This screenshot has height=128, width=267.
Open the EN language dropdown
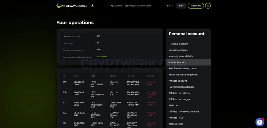pyautogui.click(x=170, y=6)
